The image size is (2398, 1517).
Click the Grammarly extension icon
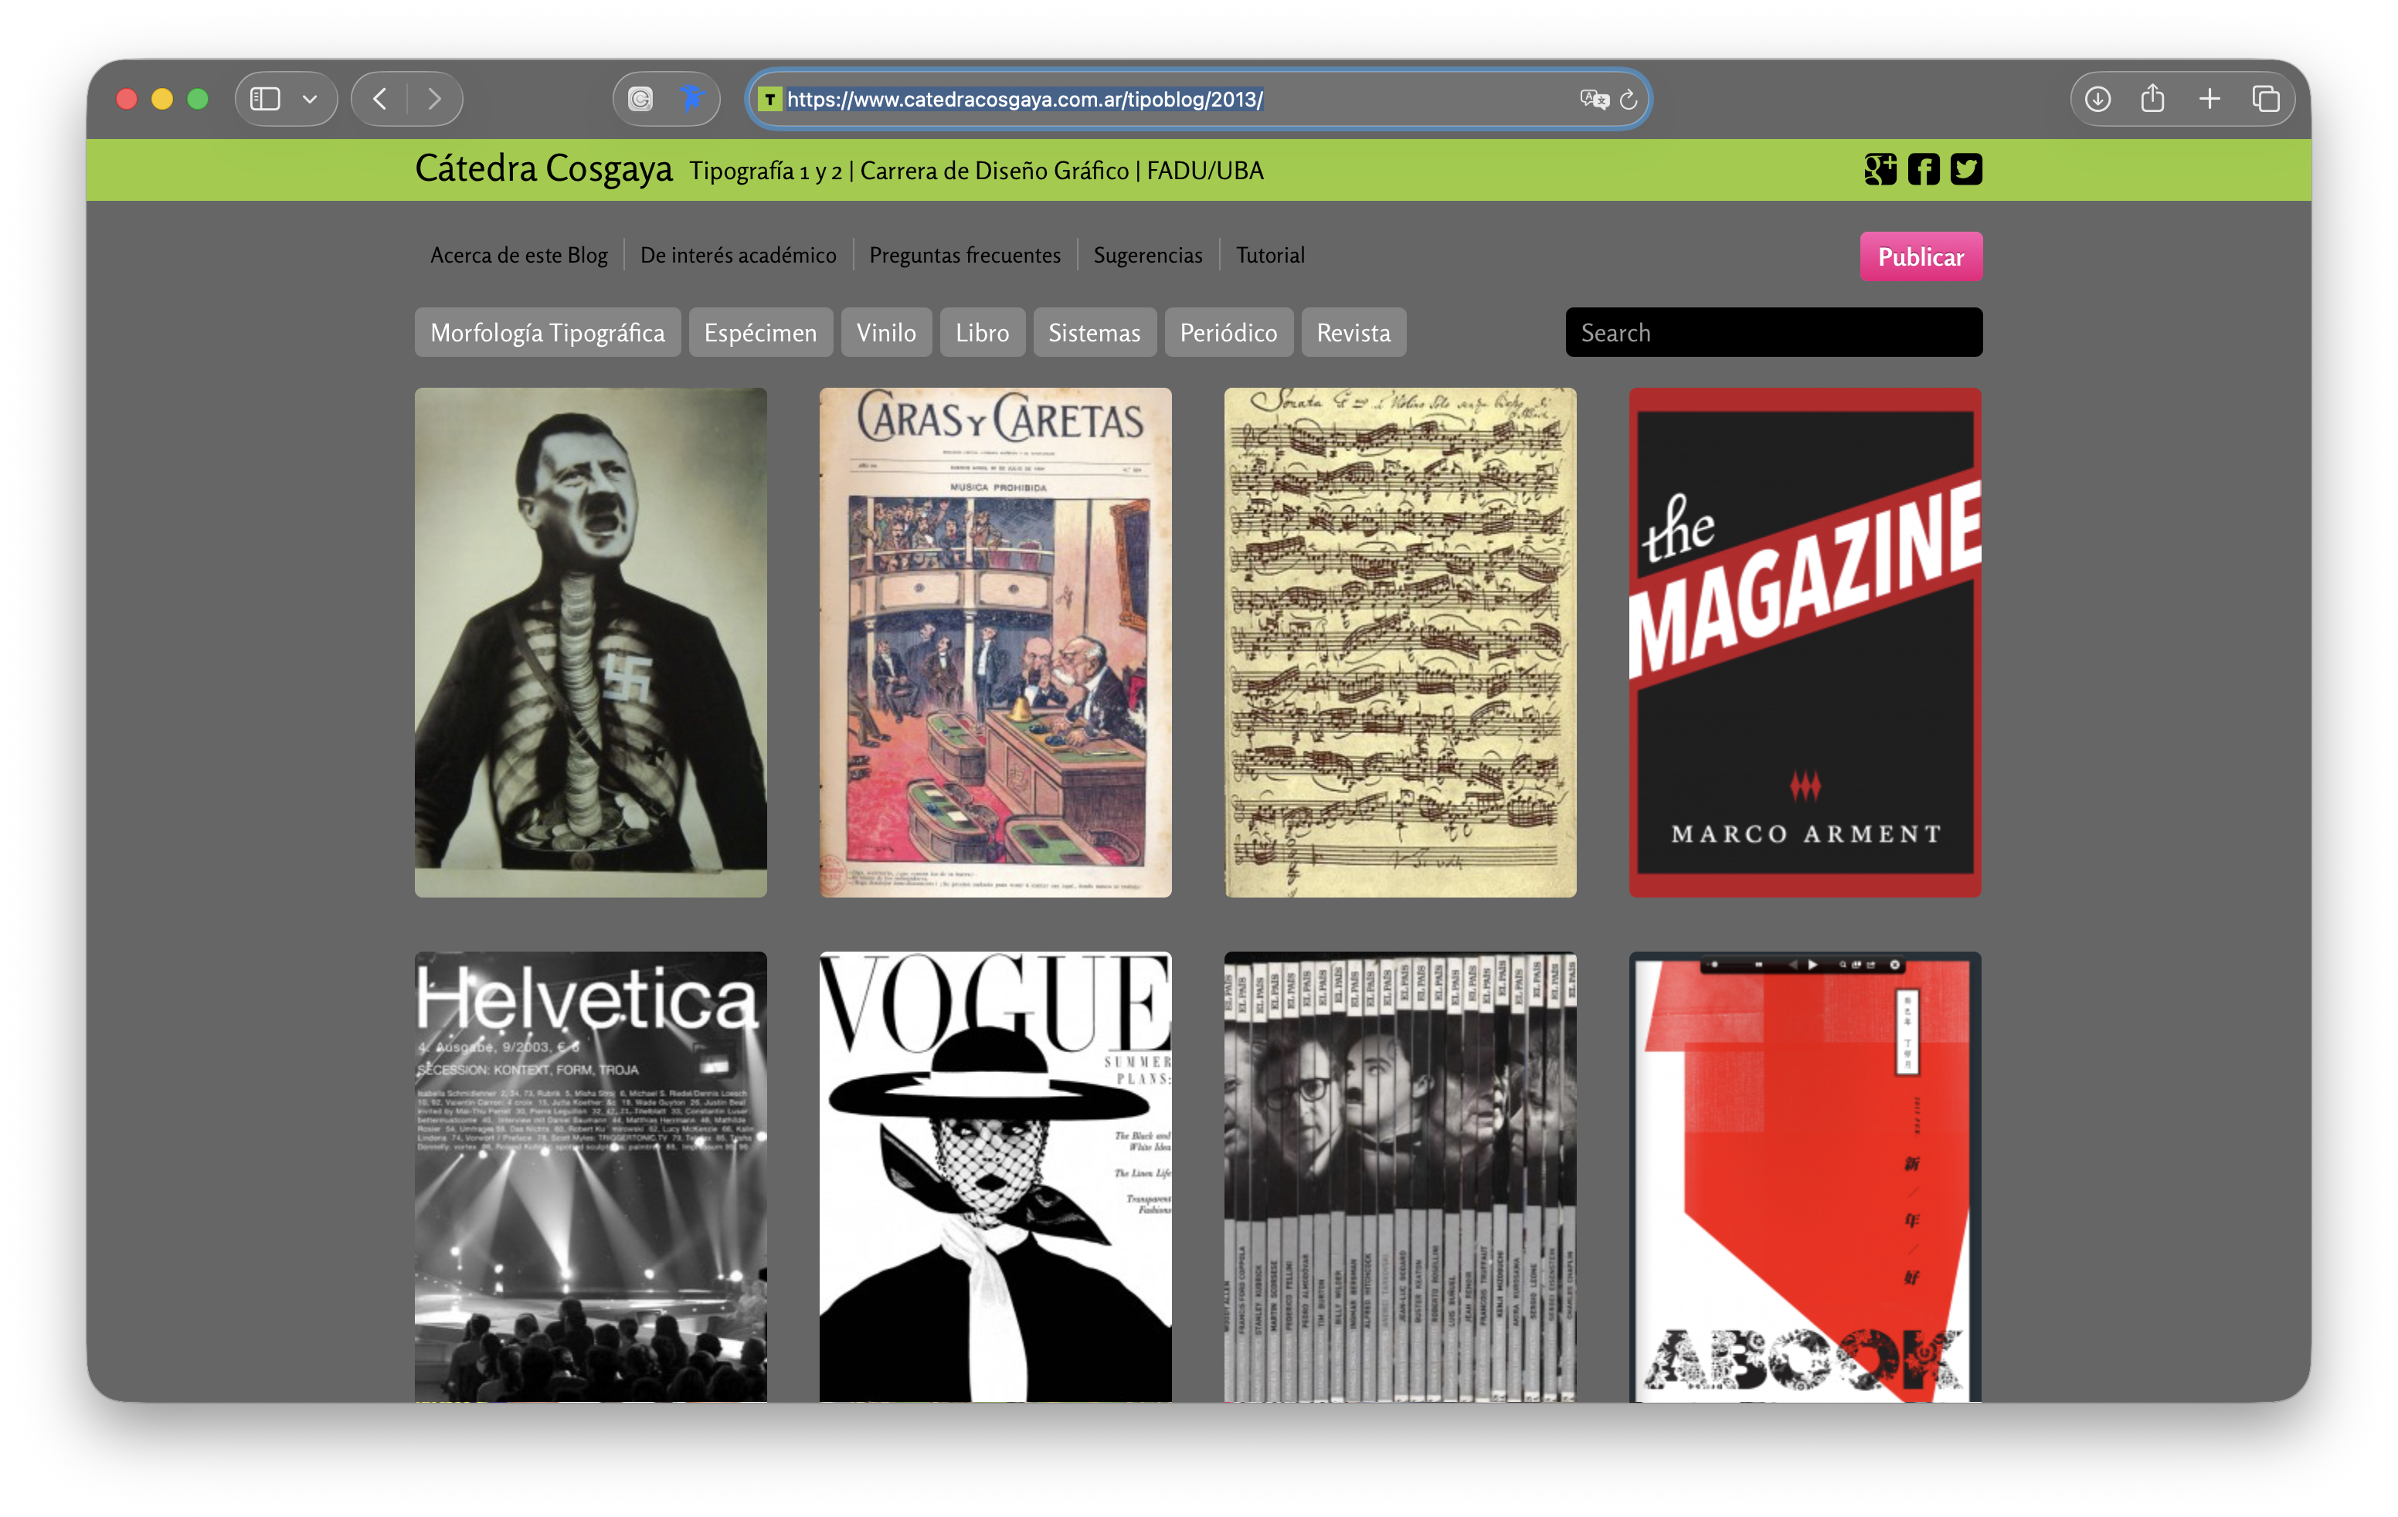pos(640,100)
